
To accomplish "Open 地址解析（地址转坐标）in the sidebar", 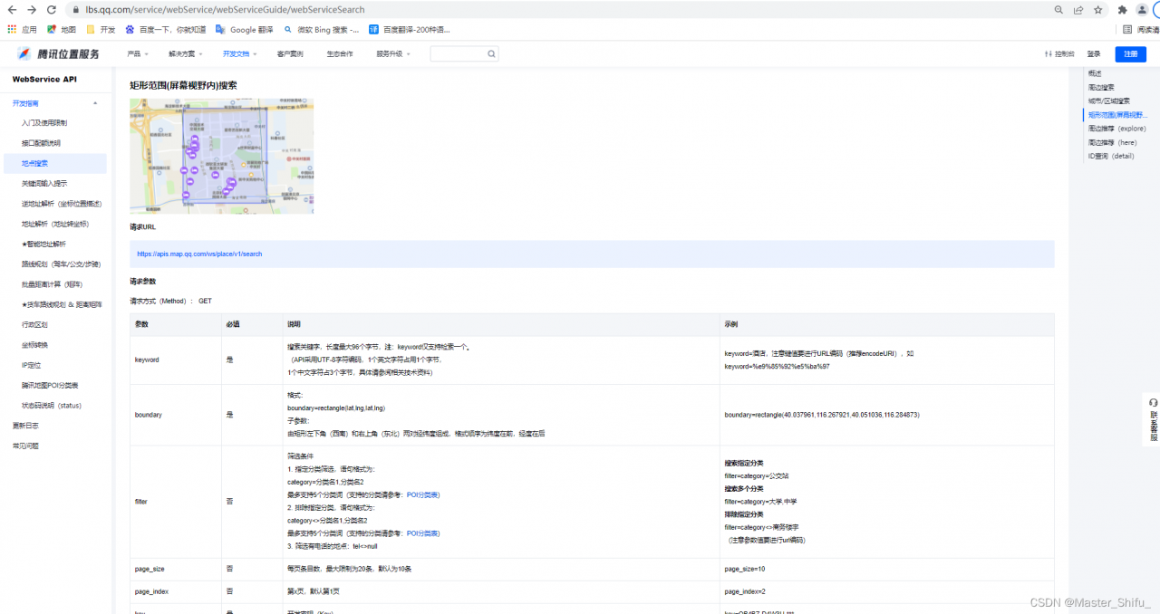I will tap(55, 224).
